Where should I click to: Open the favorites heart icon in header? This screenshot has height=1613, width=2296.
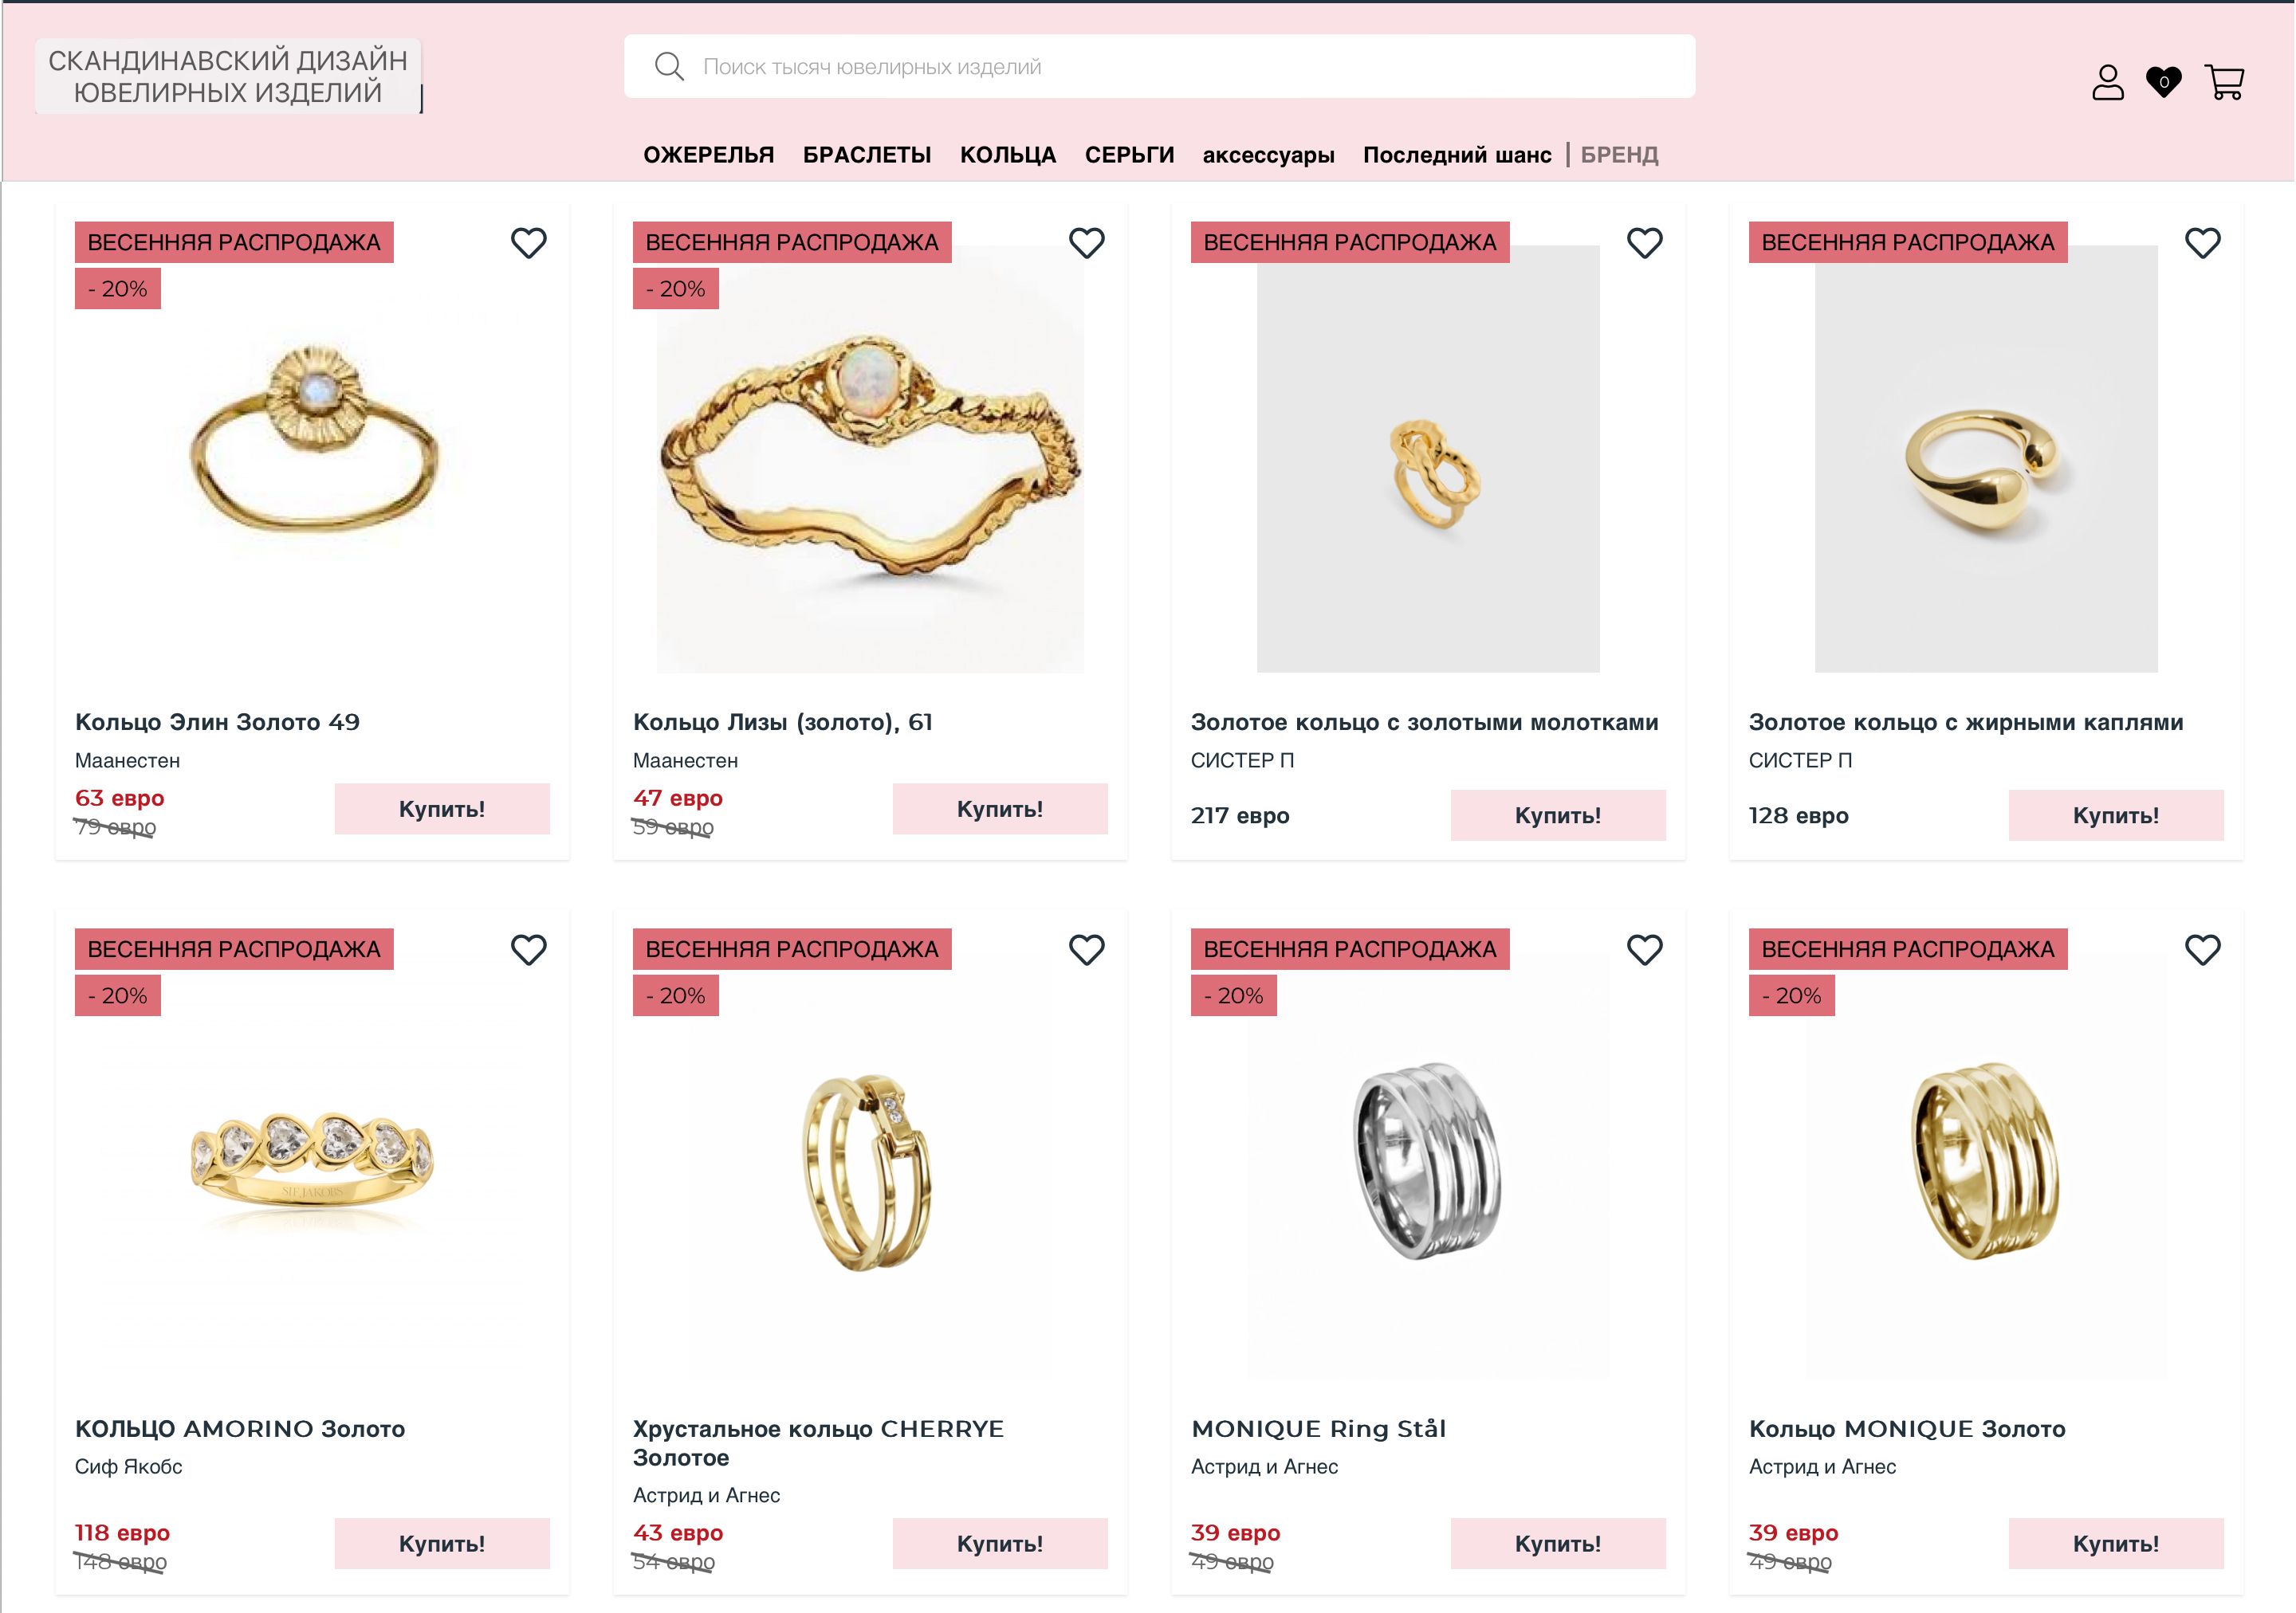2163,82
